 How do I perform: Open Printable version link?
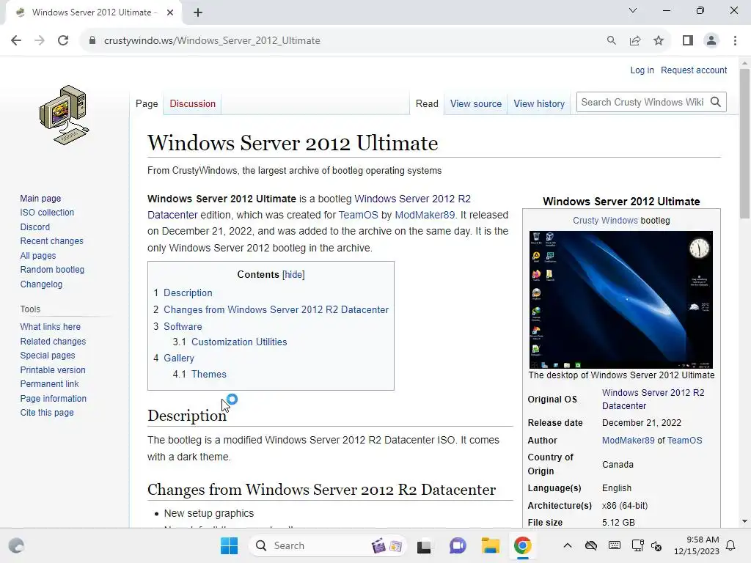(53, 370)
